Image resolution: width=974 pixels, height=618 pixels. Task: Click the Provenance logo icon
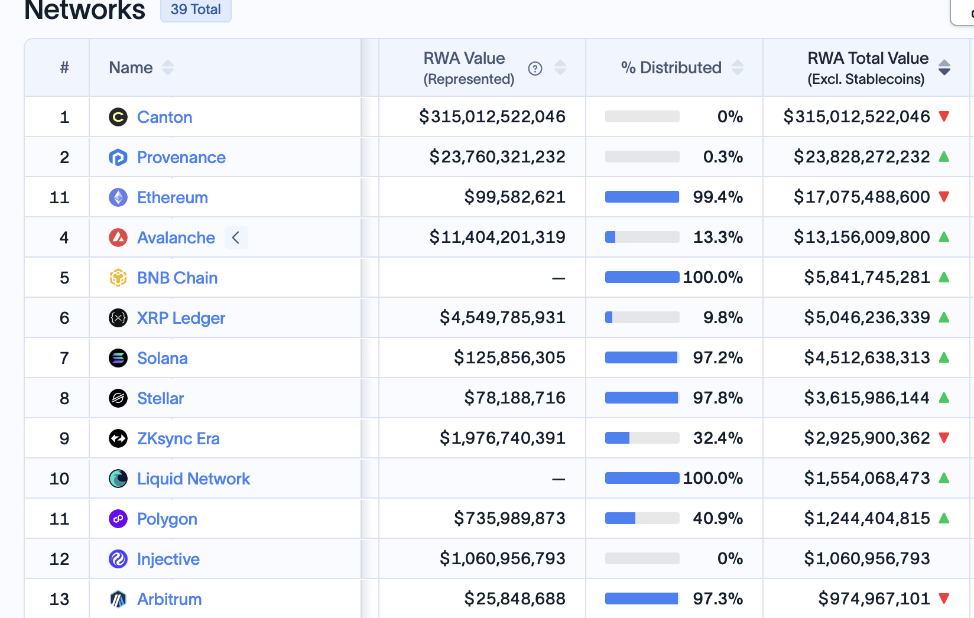tap(118, 157)
